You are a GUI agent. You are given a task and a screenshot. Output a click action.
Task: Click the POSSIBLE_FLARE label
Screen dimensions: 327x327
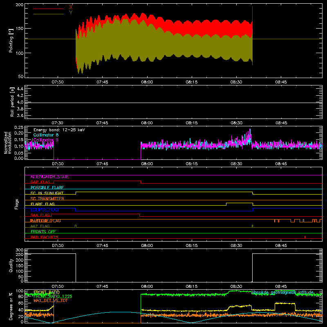point(47,188)
